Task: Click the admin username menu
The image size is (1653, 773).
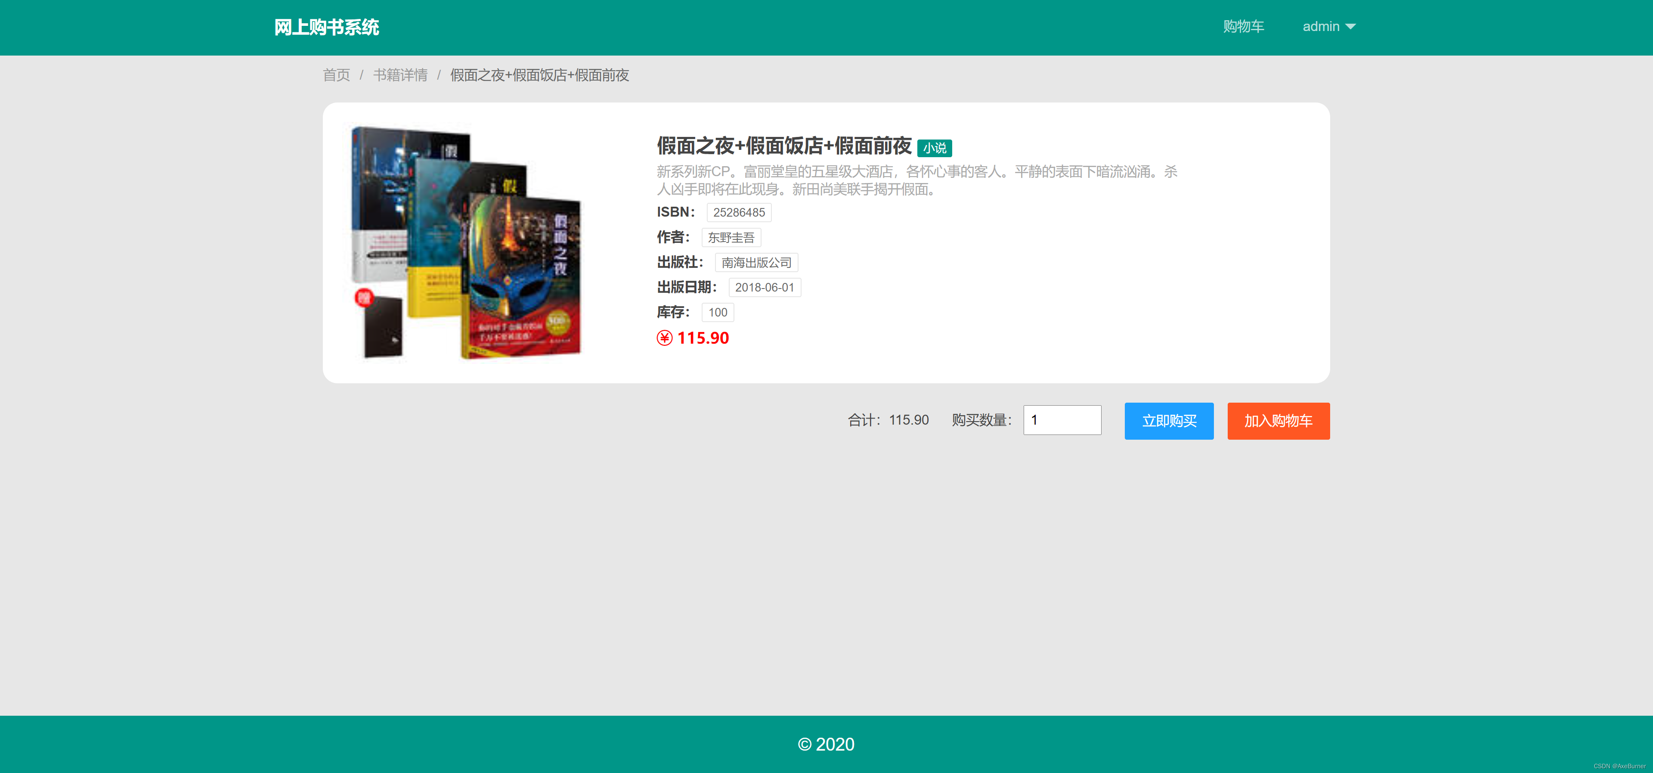Action: tap(1321, 27)
